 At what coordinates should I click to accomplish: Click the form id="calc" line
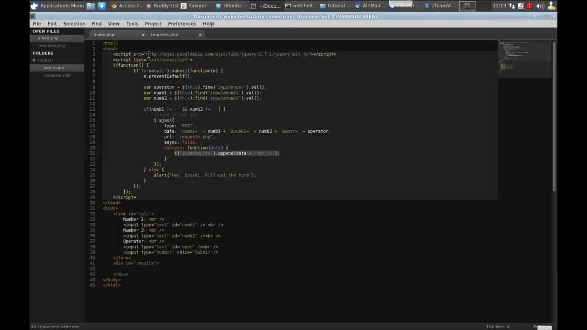coord(133,214)
